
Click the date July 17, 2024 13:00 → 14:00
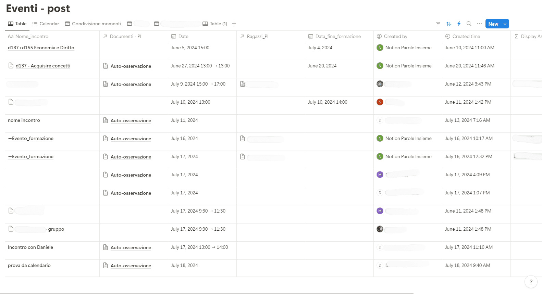(x=199, y=247)
